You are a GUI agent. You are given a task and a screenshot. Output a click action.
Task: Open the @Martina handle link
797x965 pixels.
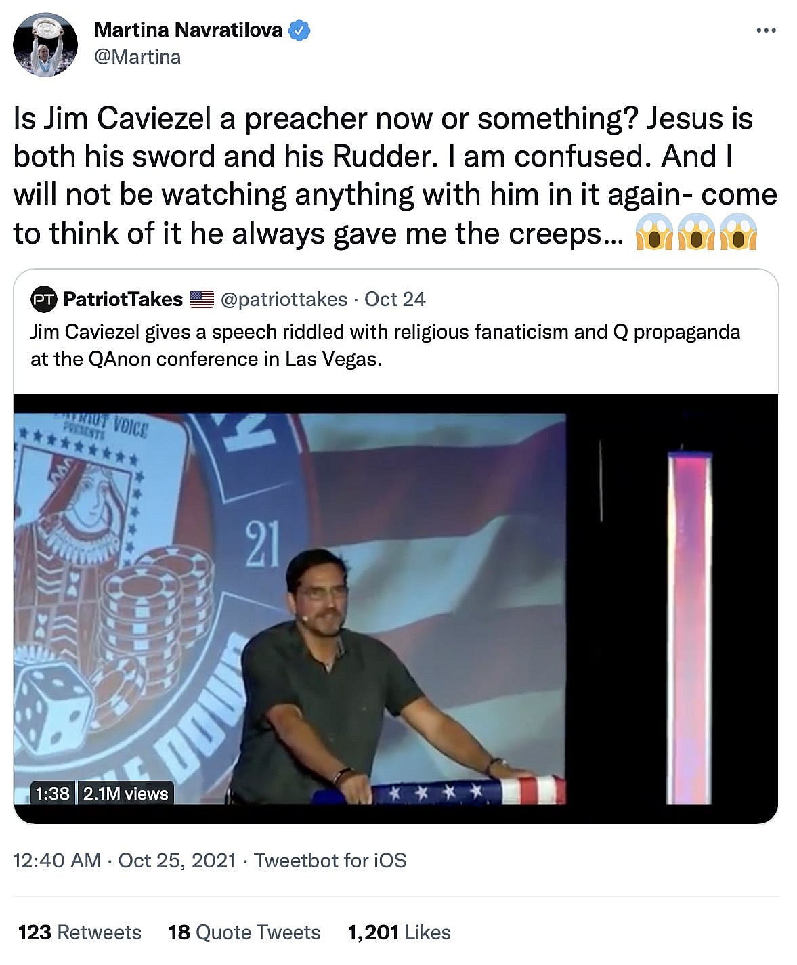[x=137, y=57]
